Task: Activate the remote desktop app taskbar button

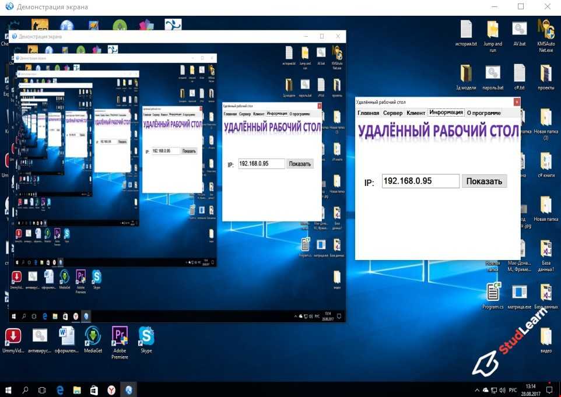Action: 128,390
